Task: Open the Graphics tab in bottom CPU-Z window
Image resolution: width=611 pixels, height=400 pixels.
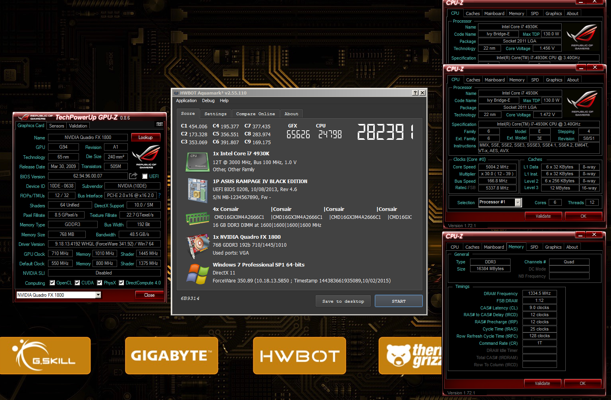Action: click(x=553, y=247)
